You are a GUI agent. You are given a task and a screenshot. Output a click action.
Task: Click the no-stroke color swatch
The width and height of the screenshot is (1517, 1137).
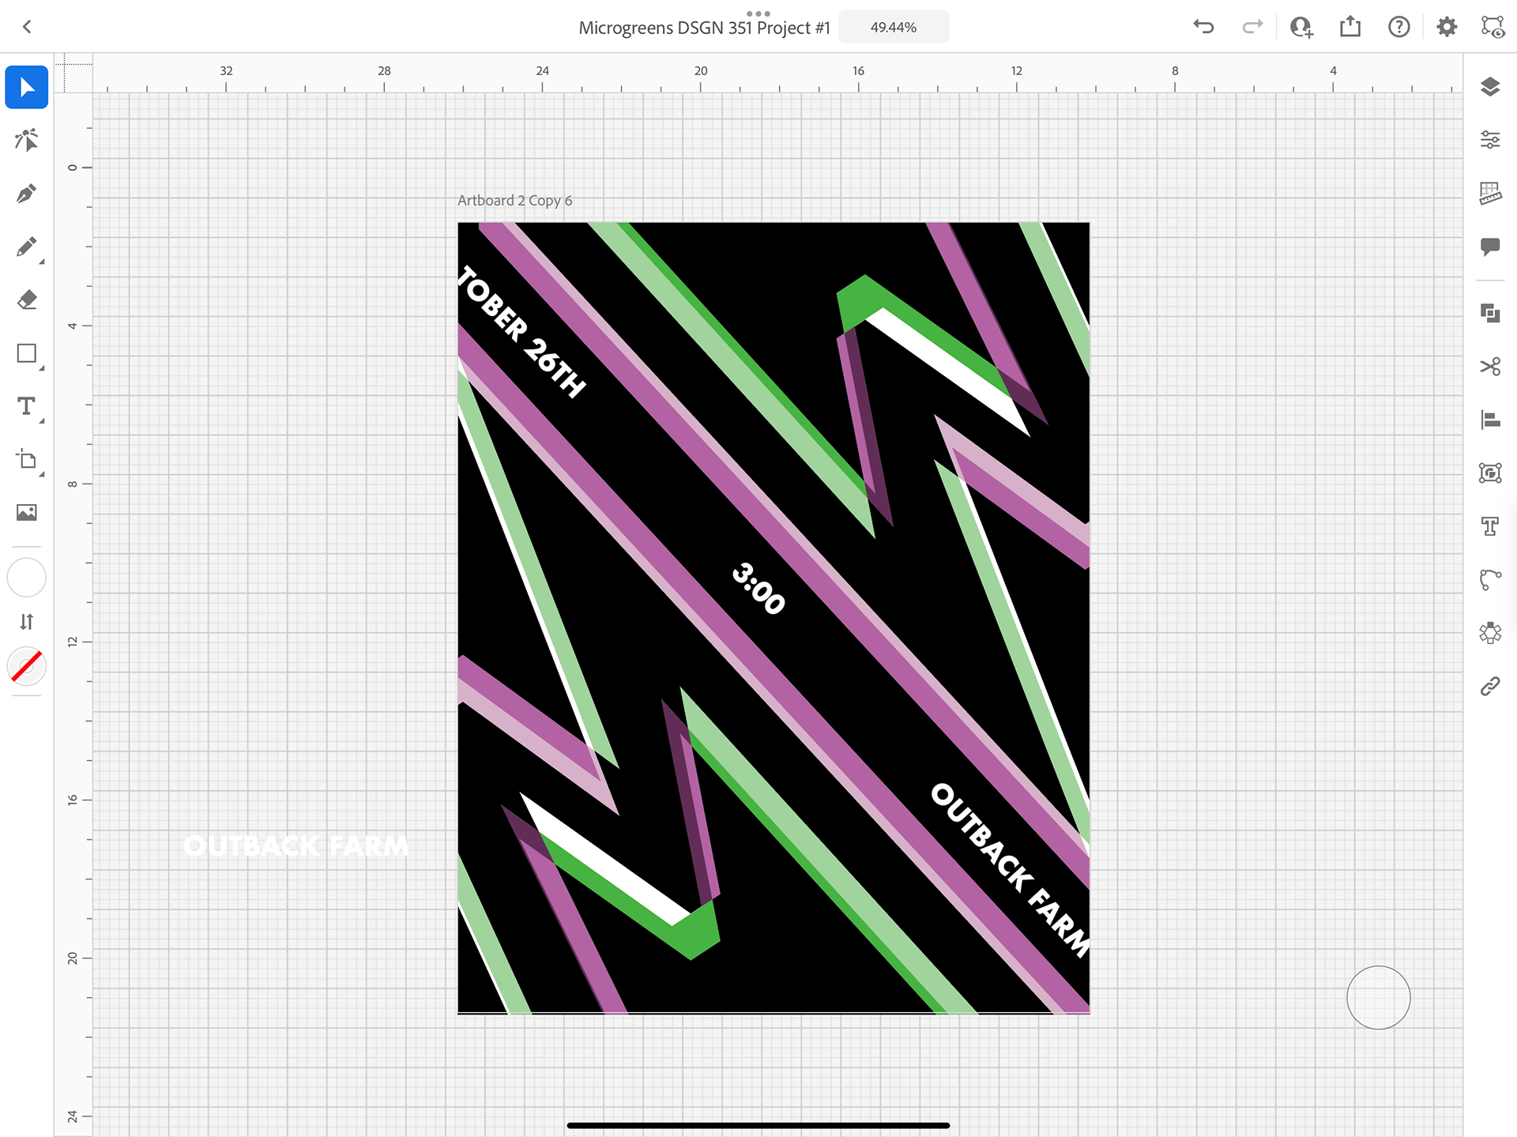27,666
